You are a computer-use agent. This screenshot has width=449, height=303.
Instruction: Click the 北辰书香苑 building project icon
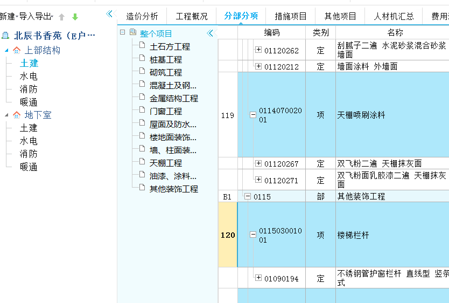click(x=5, y=36)
